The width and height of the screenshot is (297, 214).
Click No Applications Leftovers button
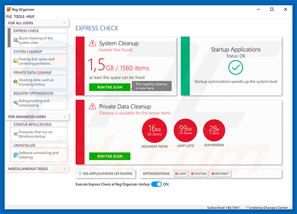pyautogui.click(x=106, y=173)
